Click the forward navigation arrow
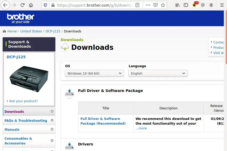 click(14, 5)
